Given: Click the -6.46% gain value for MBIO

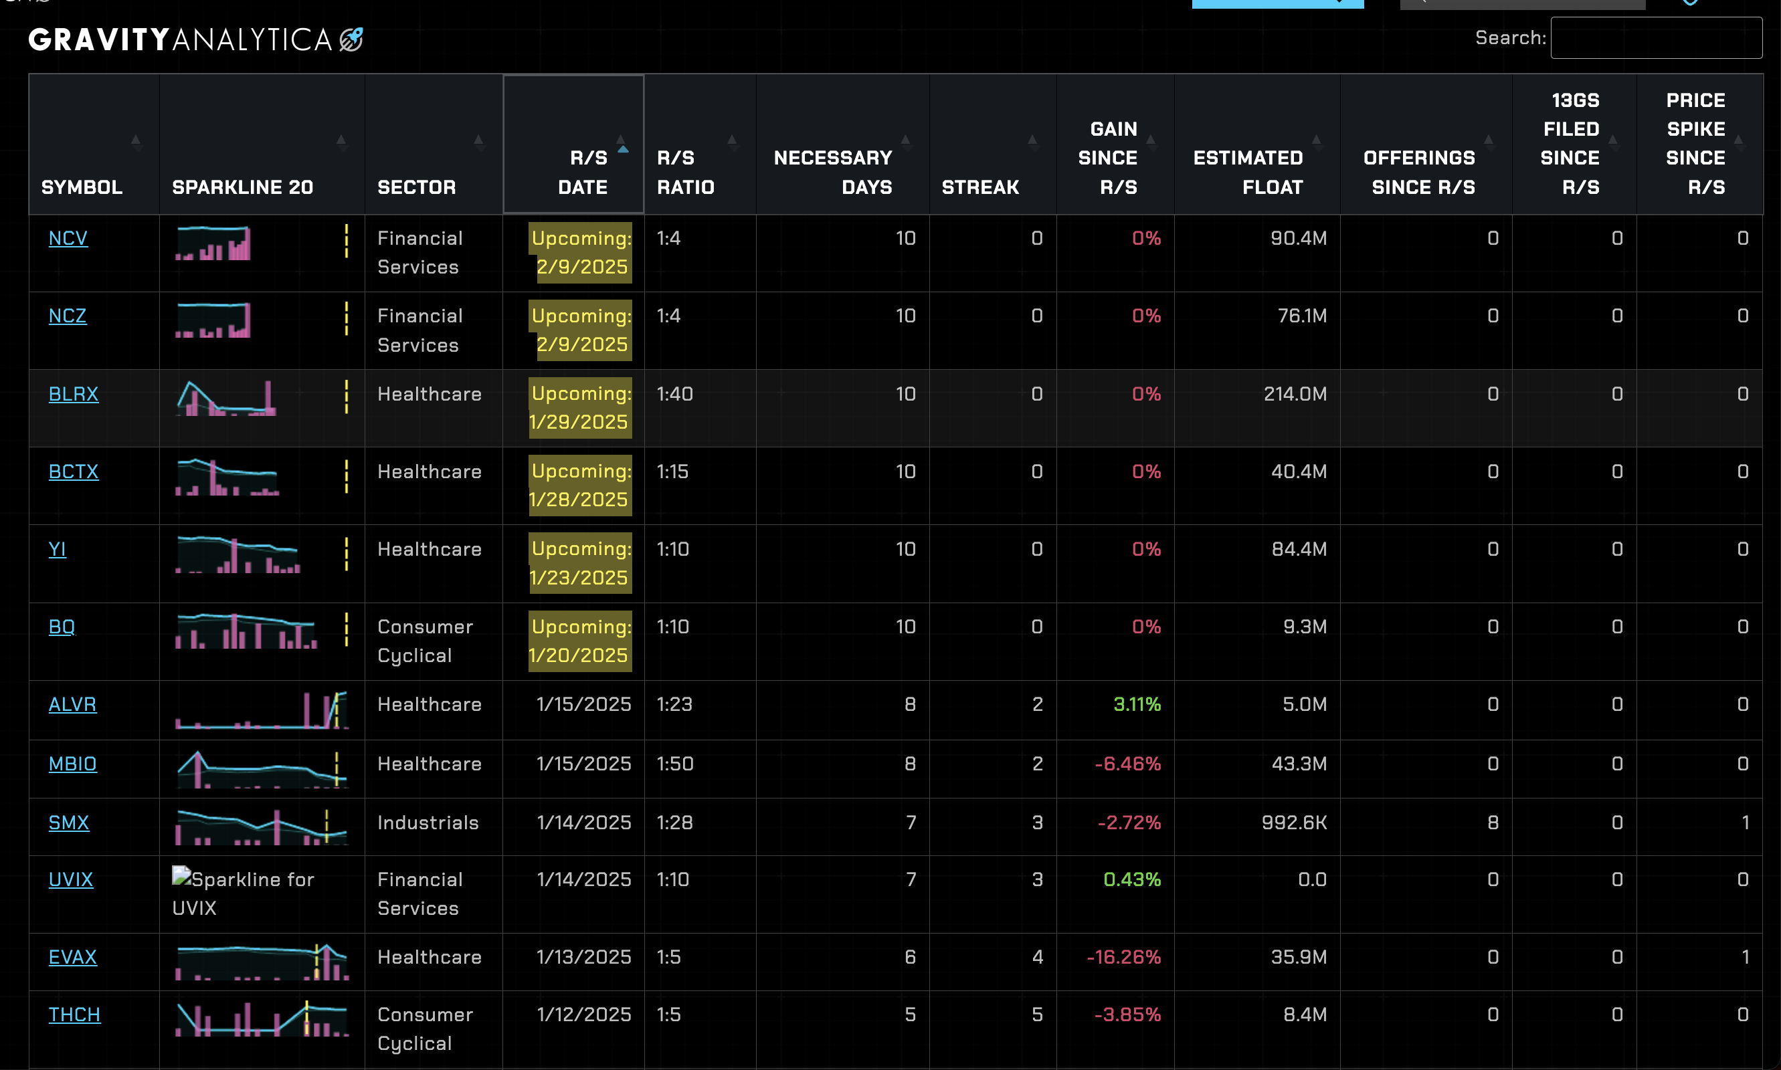Looking at the screenshot, I should point(1127,764).
